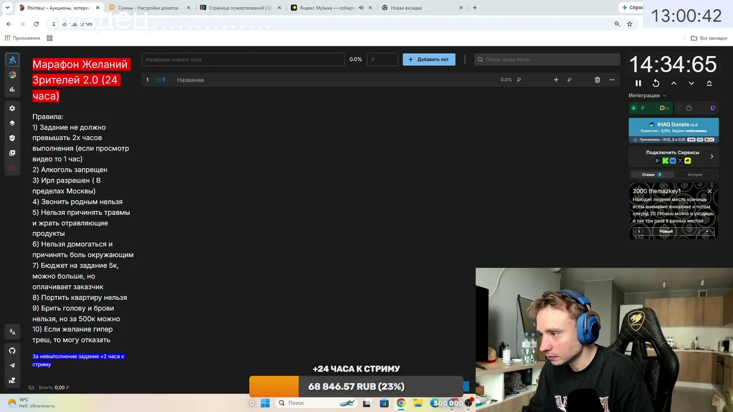Bookmark this page with star icon
Viewport: 733px width, 412px height.
tap(629, 24)
